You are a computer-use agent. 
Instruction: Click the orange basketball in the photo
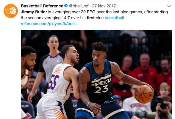tap(144, 94)
